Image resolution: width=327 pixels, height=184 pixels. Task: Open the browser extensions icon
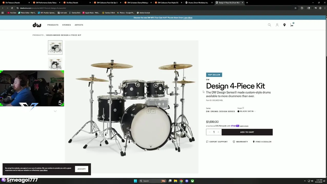point(302,8)
